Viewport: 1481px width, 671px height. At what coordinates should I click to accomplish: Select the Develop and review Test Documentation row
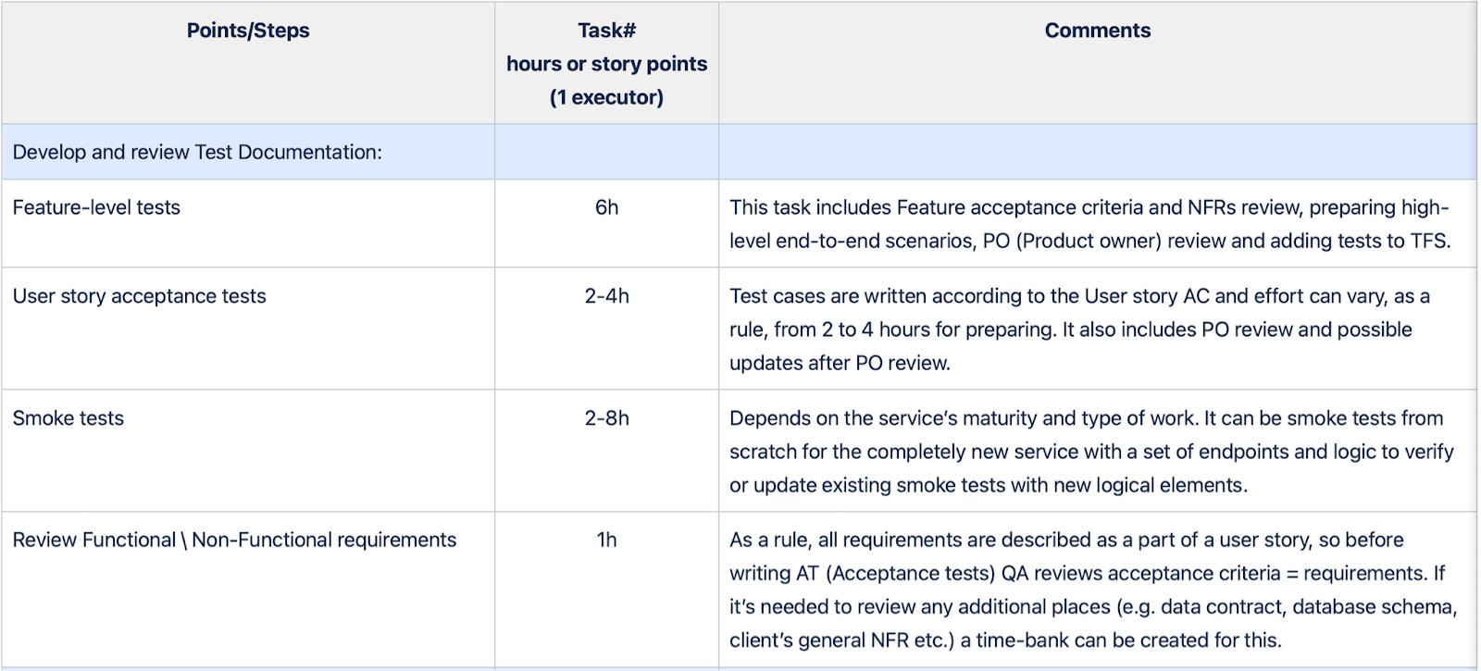pos(197,152)
